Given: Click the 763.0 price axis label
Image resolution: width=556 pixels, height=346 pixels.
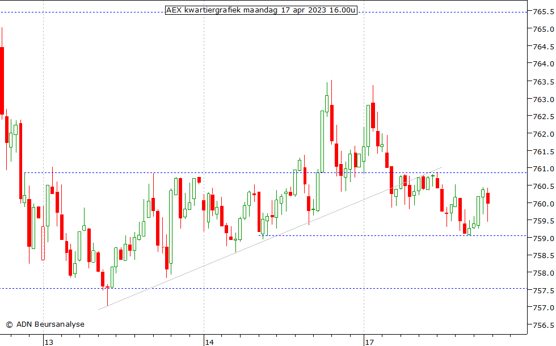Looking at the screenshot, I should pos(544,99).
